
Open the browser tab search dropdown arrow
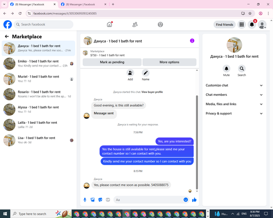(x=4, y=4)
